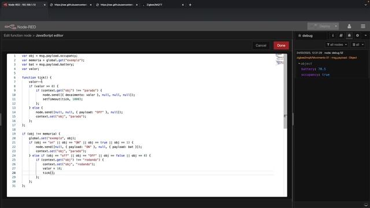The image size is (370, 208).
Task: Click the battery value 70.5
Action: tap(322, 69)
